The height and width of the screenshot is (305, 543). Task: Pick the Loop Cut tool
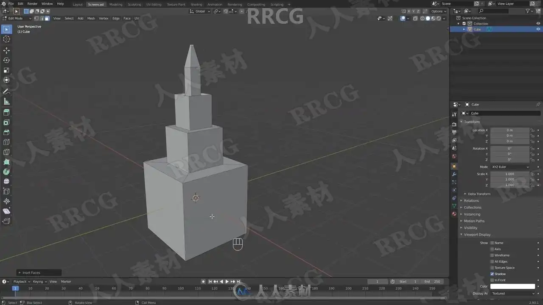click(6, 142)
